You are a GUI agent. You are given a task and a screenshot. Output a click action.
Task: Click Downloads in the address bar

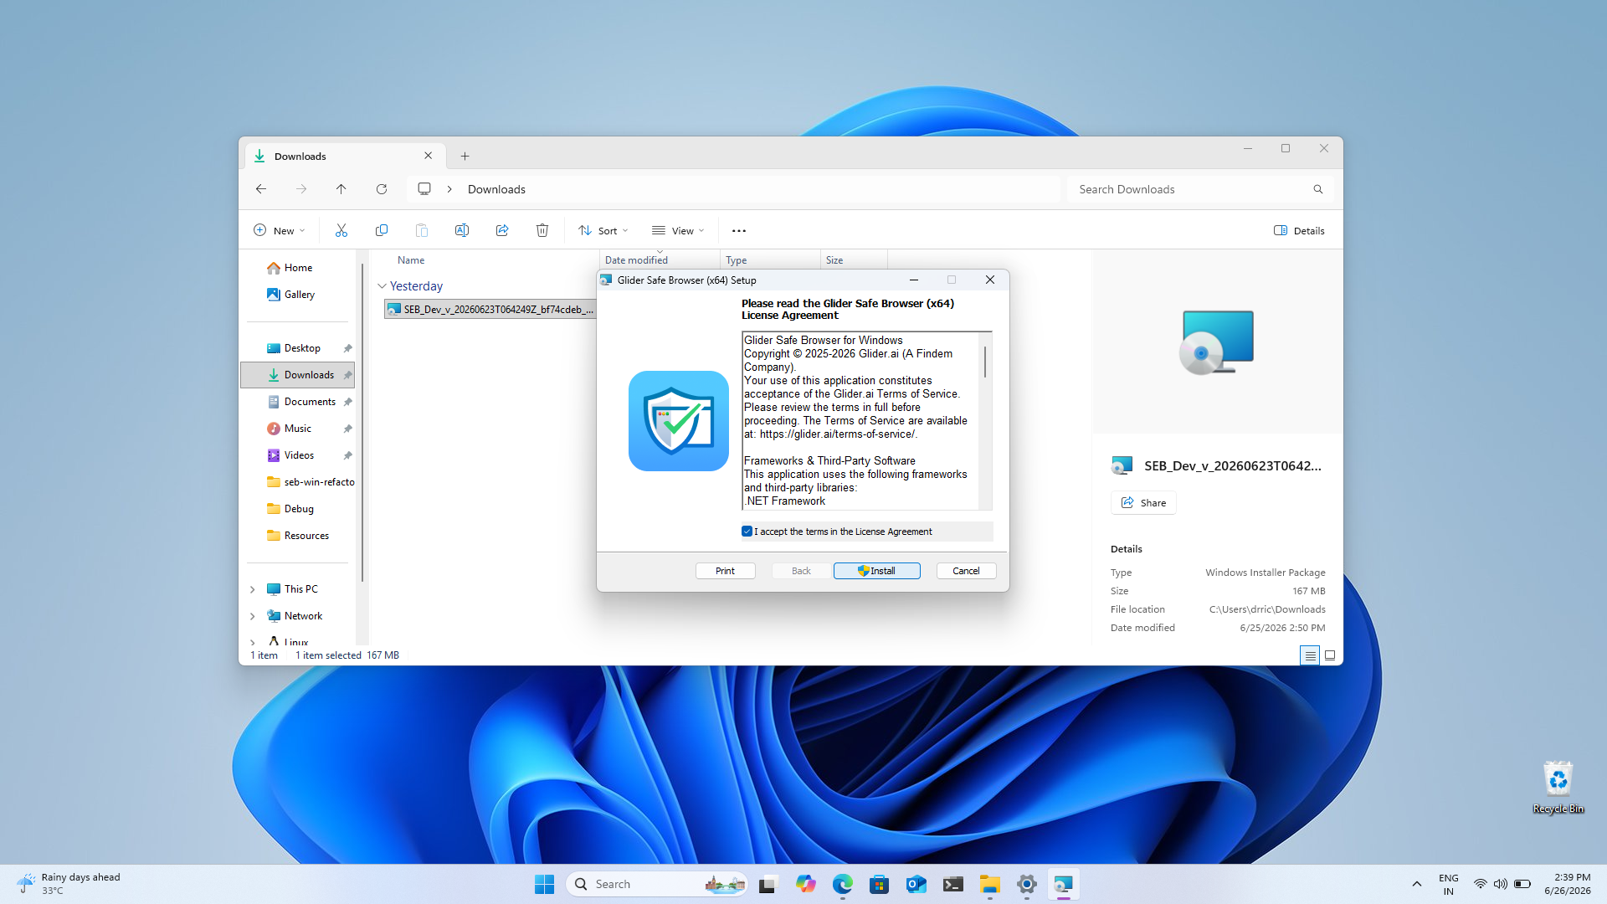[496, 189]
